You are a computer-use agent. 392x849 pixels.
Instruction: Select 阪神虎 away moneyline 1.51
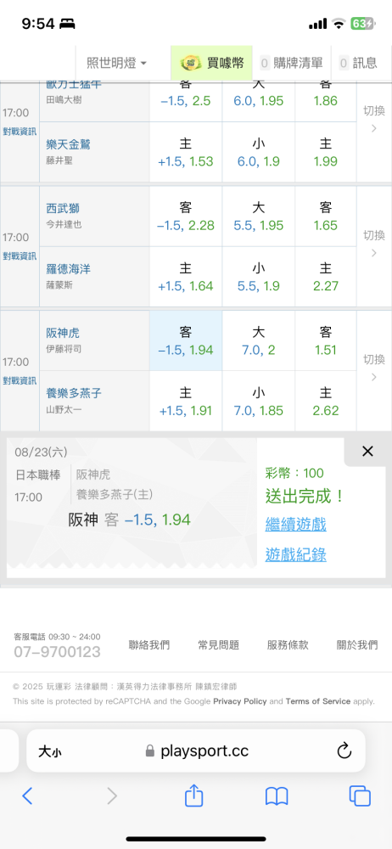[x=326, y=341]
